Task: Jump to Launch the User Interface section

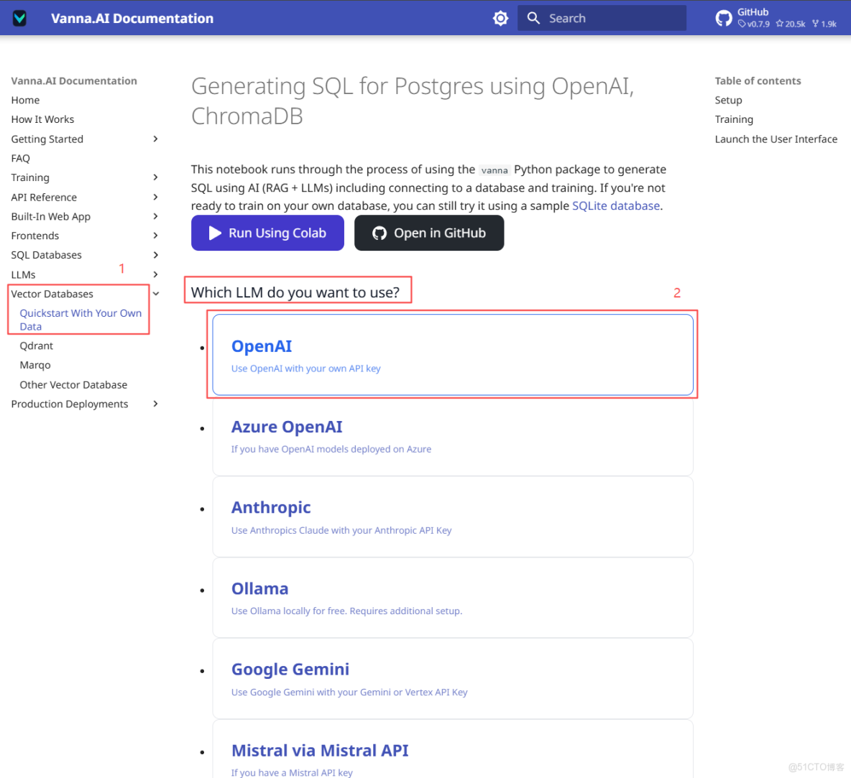Action: click(x=776, y=139)
